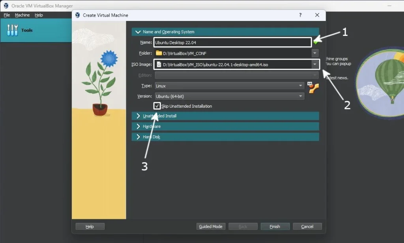Open the Folder dropdown arrow
This screenshot has height=243, width=404.
click(x=315, y=53)
